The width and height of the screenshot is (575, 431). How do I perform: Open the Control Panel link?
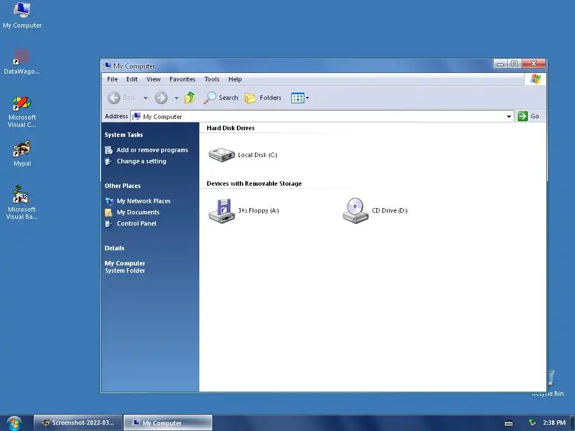[x=136, y=223]
